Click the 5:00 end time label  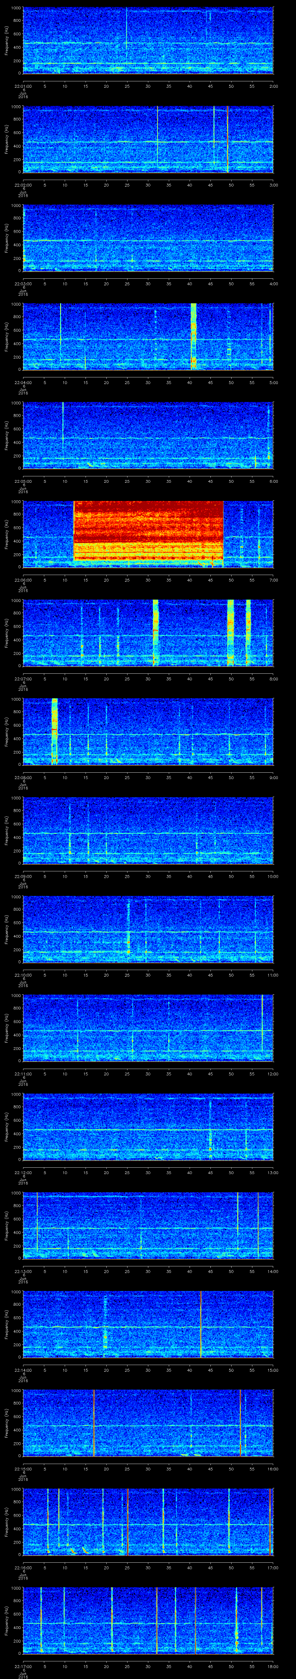click(273, 382)
